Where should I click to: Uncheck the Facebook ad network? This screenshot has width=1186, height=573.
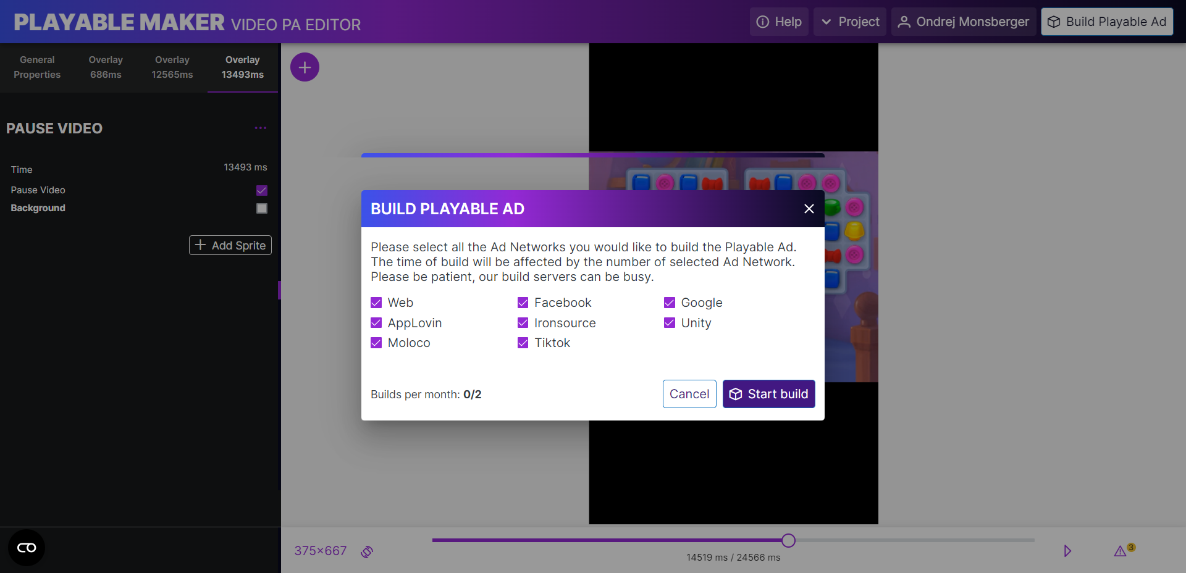523,303
